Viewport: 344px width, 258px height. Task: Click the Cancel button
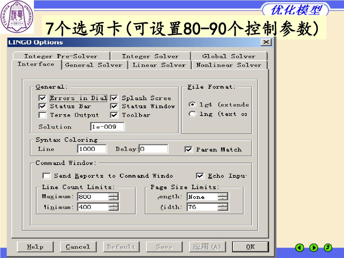pyautogui.click(x=78, y=247)
